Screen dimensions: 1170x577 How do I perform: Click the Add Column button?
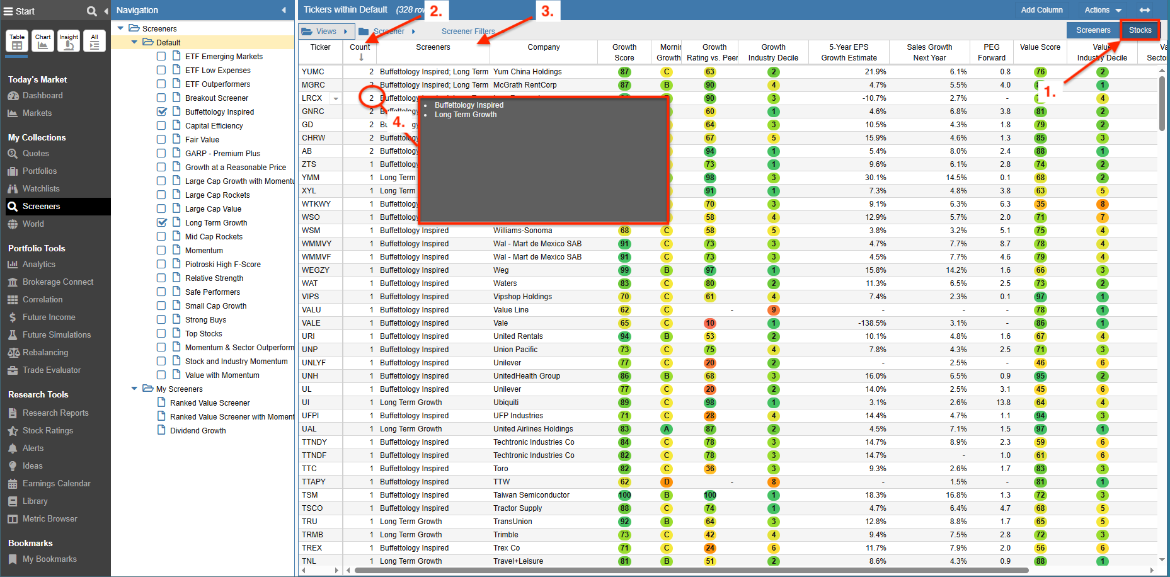[x=1041, y=10]
